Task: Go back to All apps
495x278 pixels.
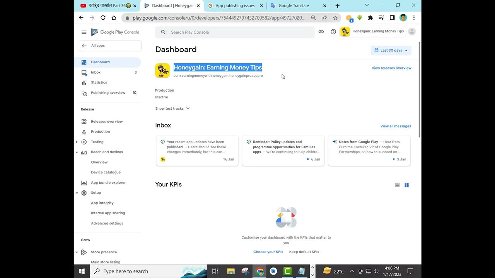Action: pyautogui.click(x=110, y=46)
